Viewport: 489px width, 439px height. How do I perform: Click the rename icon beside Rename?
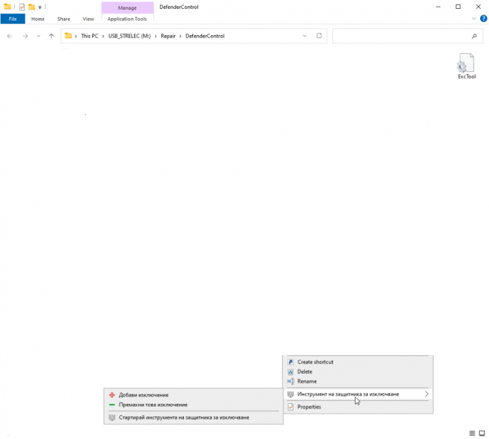pos(290,381)
